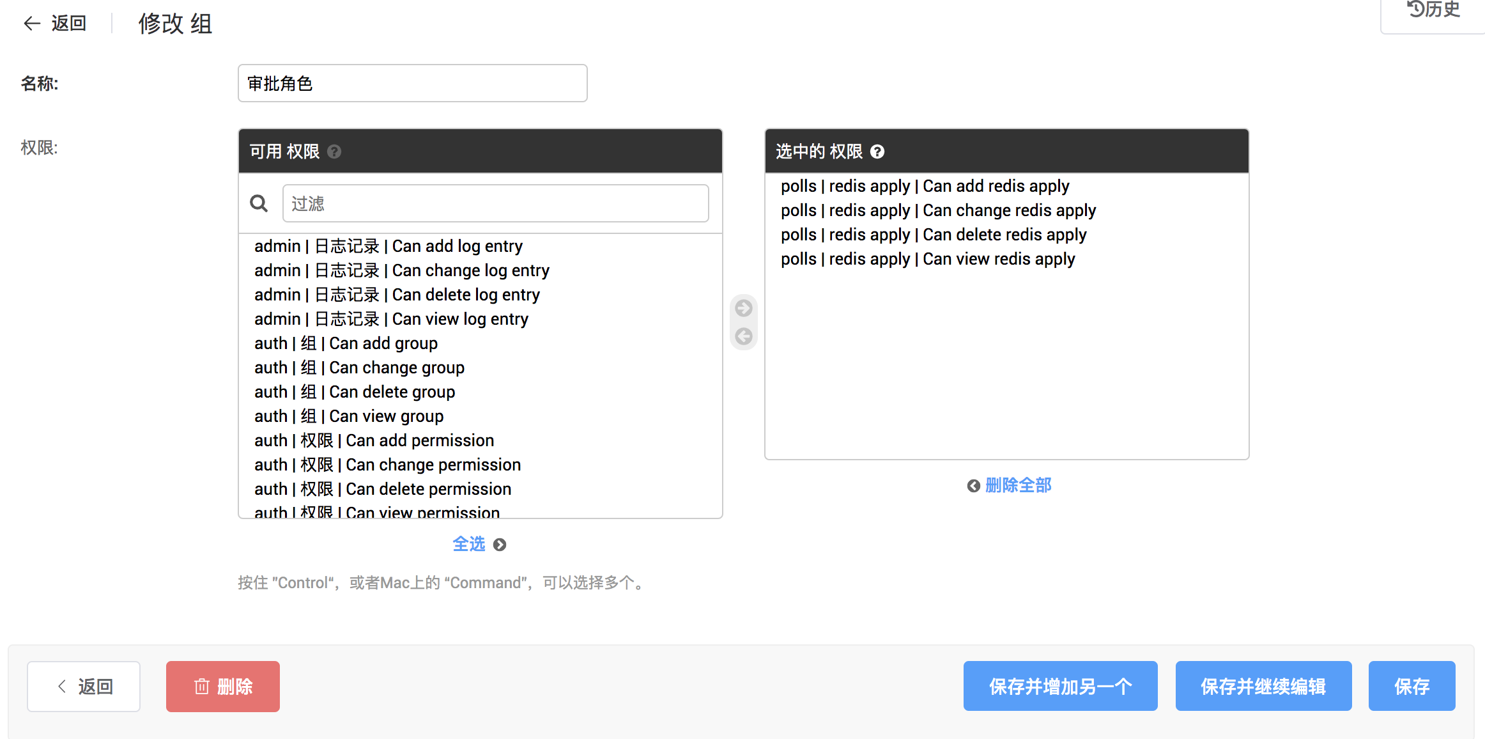Click help icon next to 可用 权限

coord(334,152)
